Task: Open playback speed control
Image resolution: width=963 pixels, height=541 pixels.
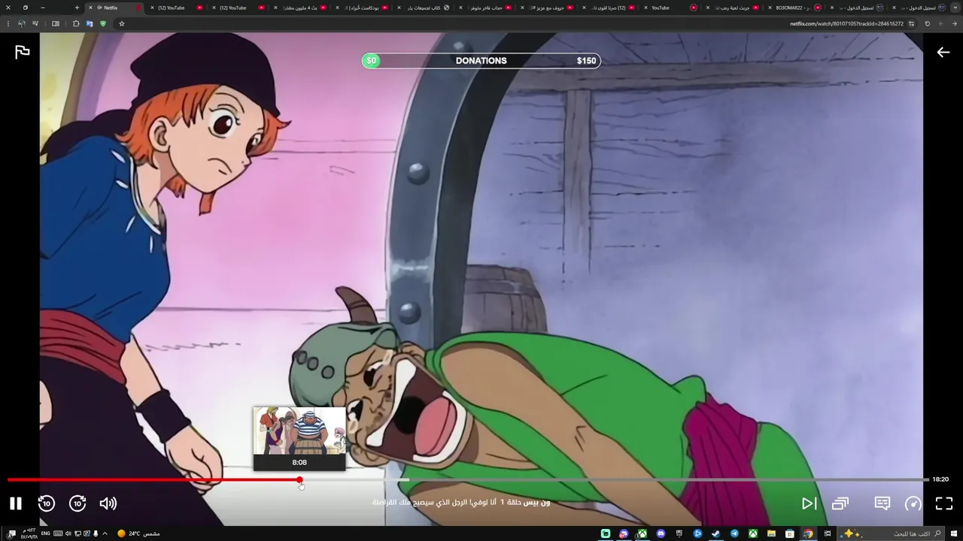Action: point(913,503)
